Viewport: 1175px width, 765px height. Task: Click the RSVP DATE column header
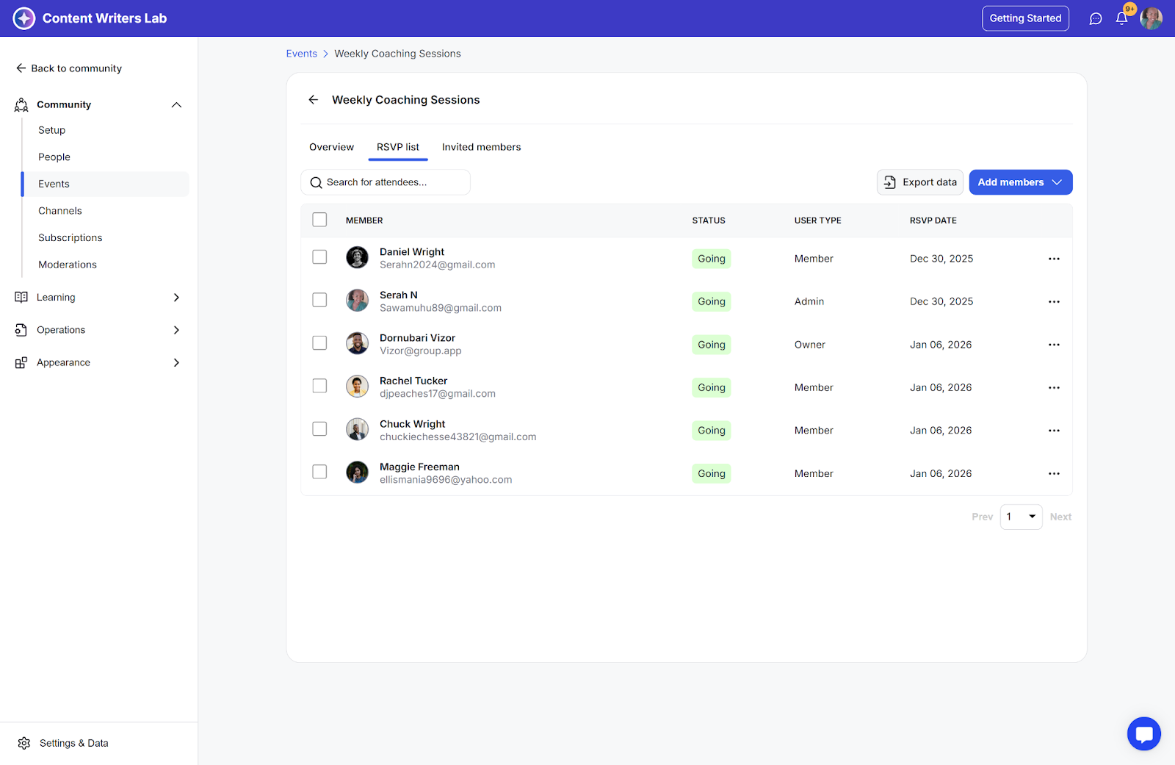point(933,220)
